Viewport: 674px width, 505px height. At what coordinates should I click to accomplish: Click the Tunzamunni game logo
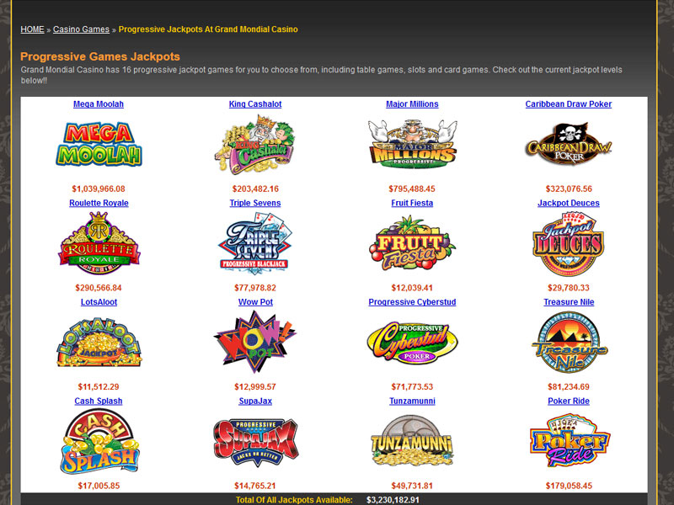tap(412, 441)
